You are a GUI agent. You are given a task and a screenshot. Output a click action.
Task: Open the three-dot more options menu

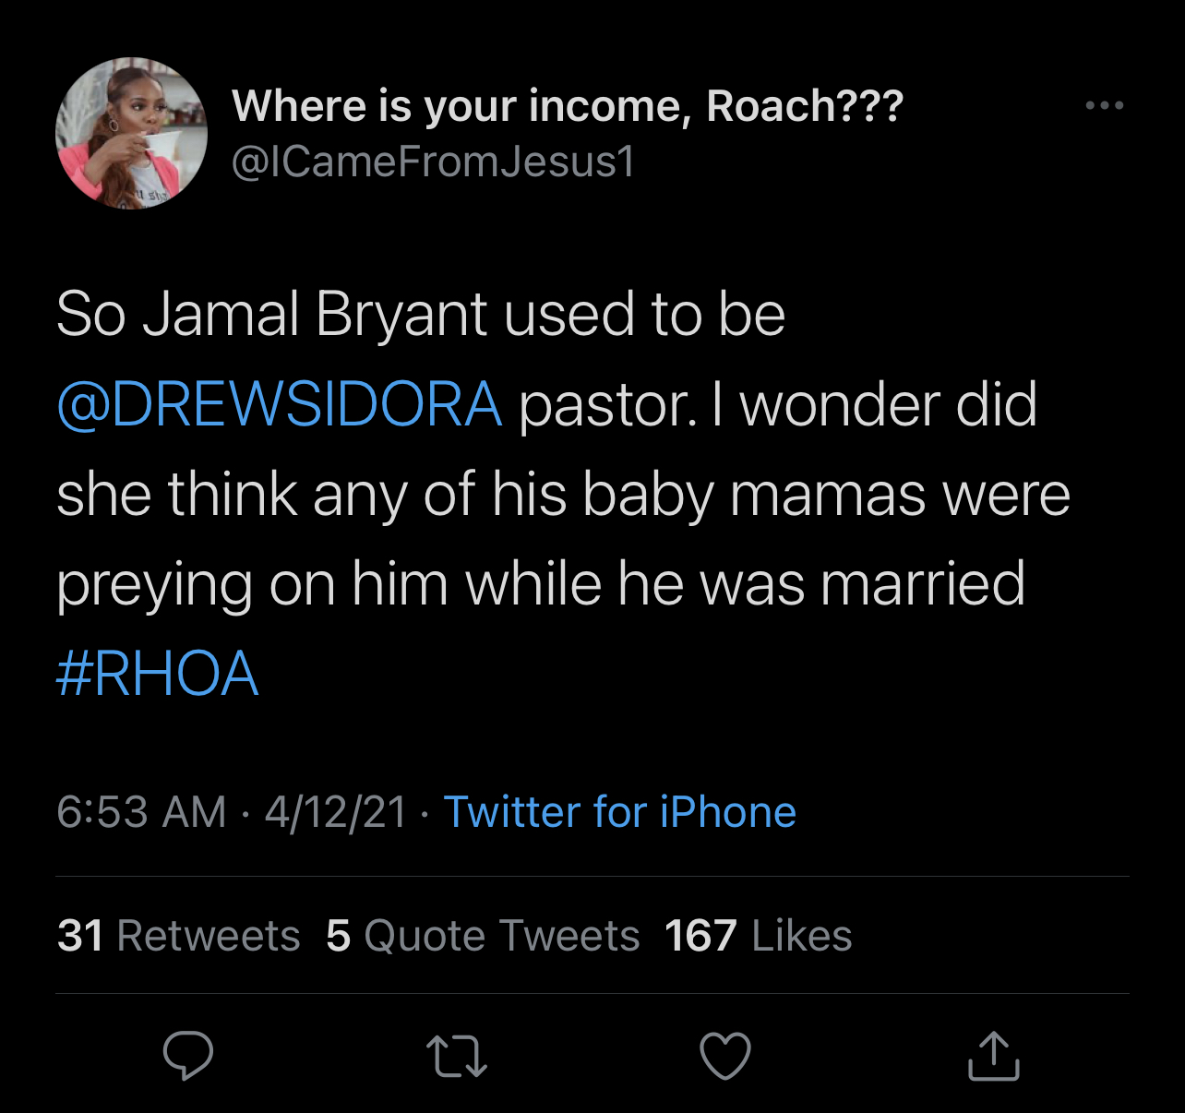click(1104, 105)
